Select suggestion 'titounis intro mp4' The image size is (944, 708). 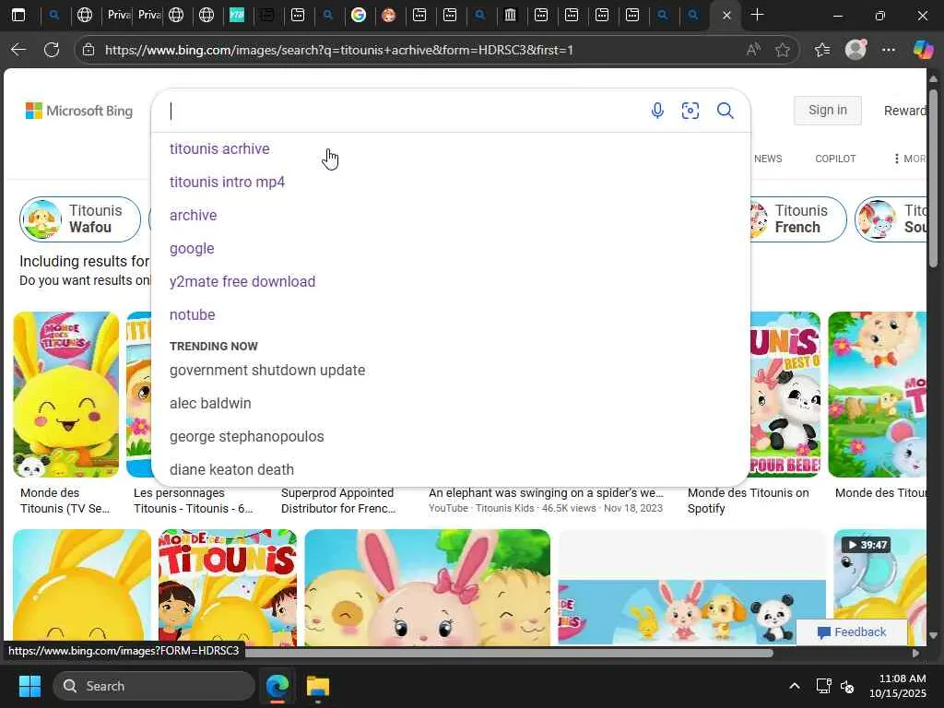coord(227,182)
